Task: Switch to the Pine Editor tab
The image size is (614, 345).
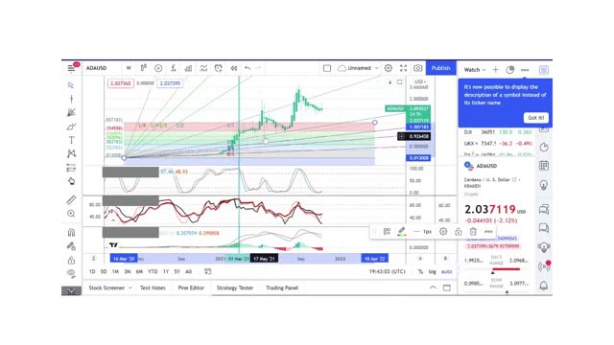Action: click(x=191, y=287)
